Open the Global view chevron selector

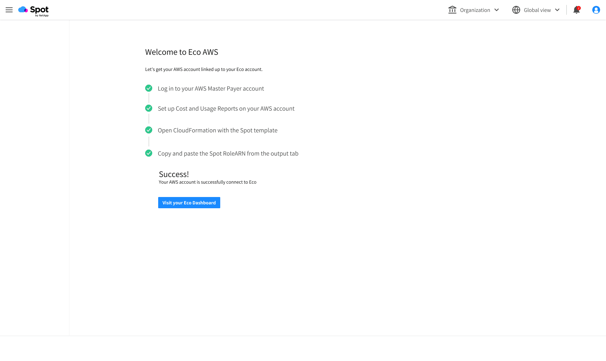557,10
